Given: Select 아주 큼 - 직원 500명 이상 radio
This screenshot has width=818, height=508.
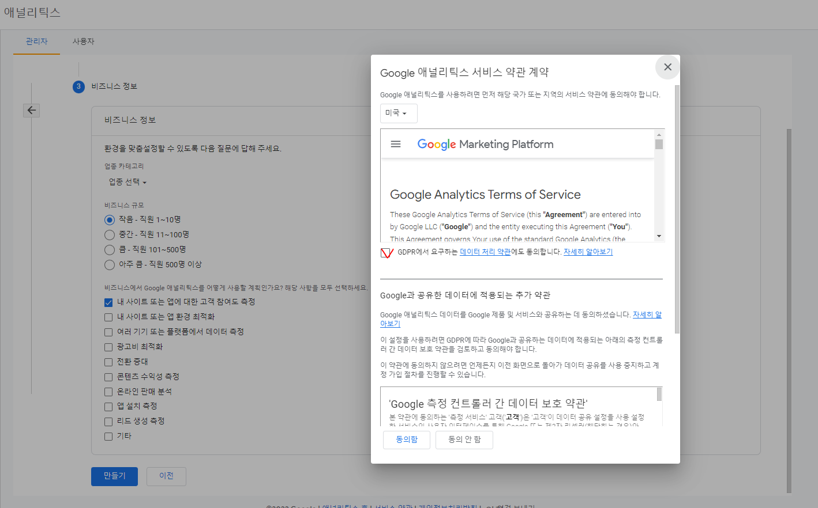Looking at the screenshot, I should [110, 264].
